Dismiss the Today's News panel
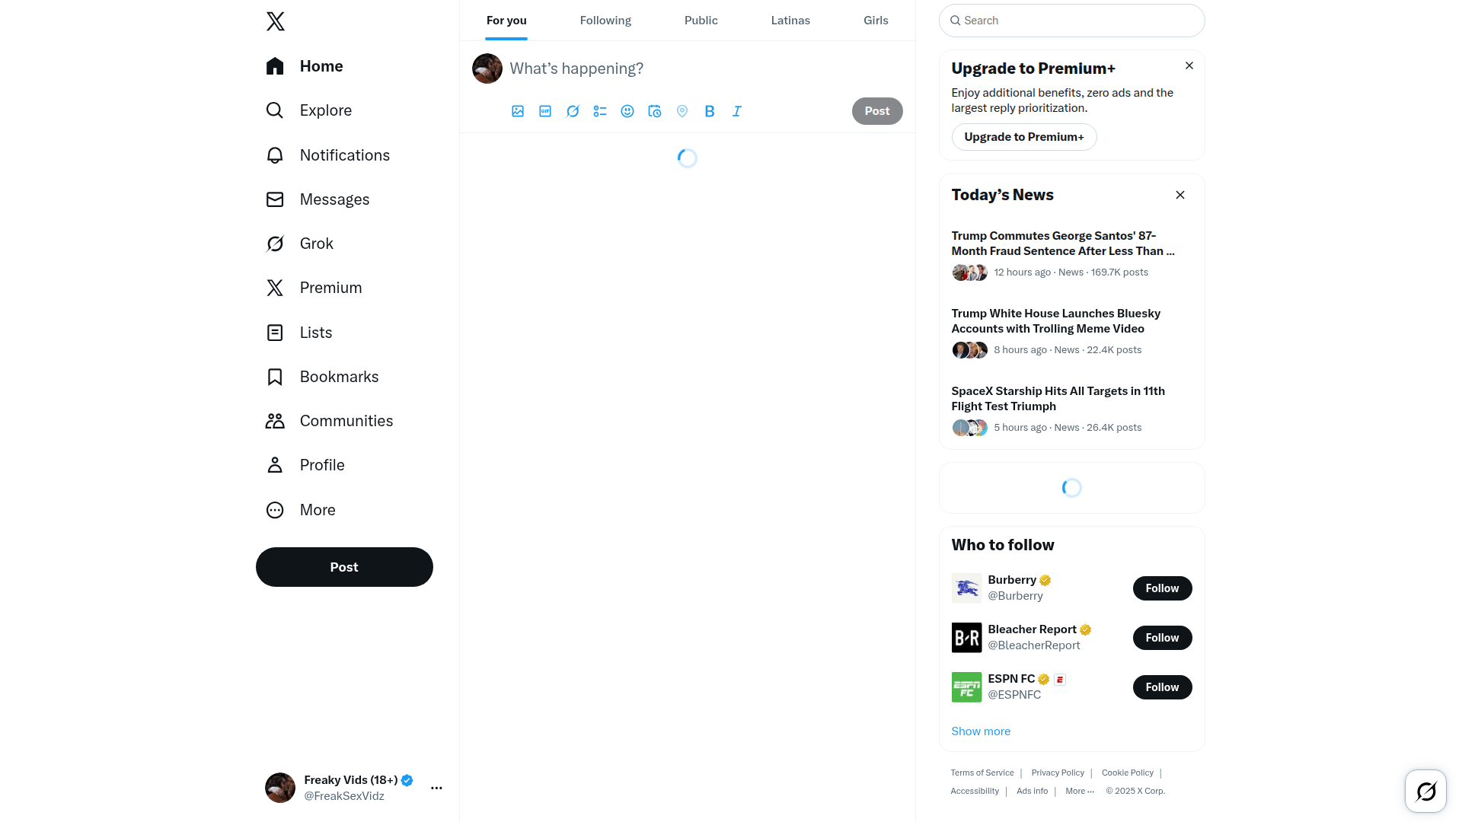The width and height of the screenshot is (1462, 822). coord(1180,195)
